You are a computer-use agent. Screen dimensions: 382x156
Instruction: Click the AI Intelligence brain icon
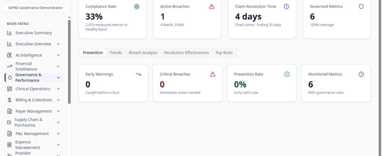[x=9, y=55]
